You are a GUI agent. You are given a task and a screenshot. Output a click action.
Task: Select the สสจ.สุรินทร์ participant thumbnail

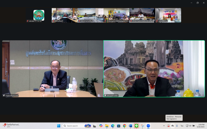coord(64,15)
